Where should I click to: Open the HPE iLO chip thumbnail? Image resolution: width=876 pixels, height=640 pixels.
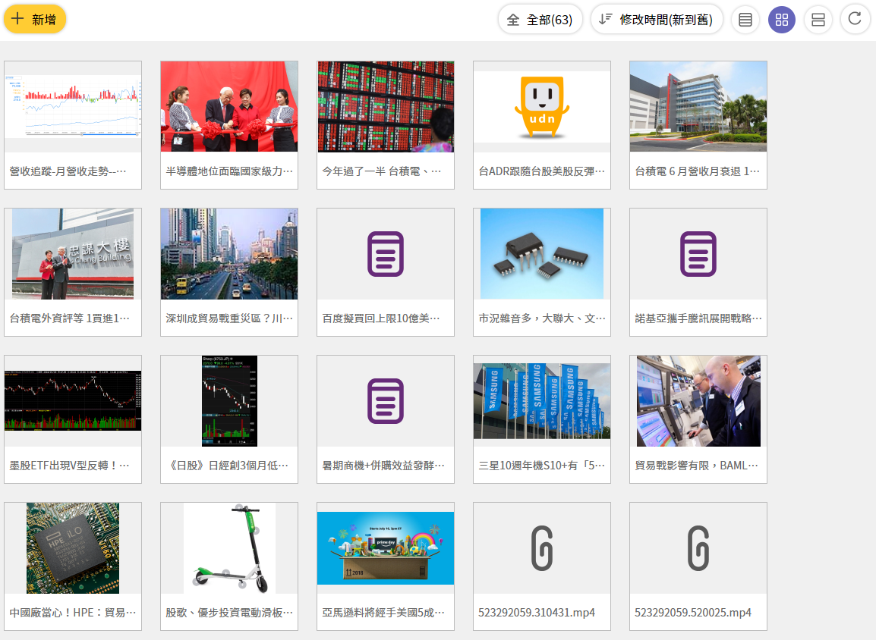click(73, 548)
